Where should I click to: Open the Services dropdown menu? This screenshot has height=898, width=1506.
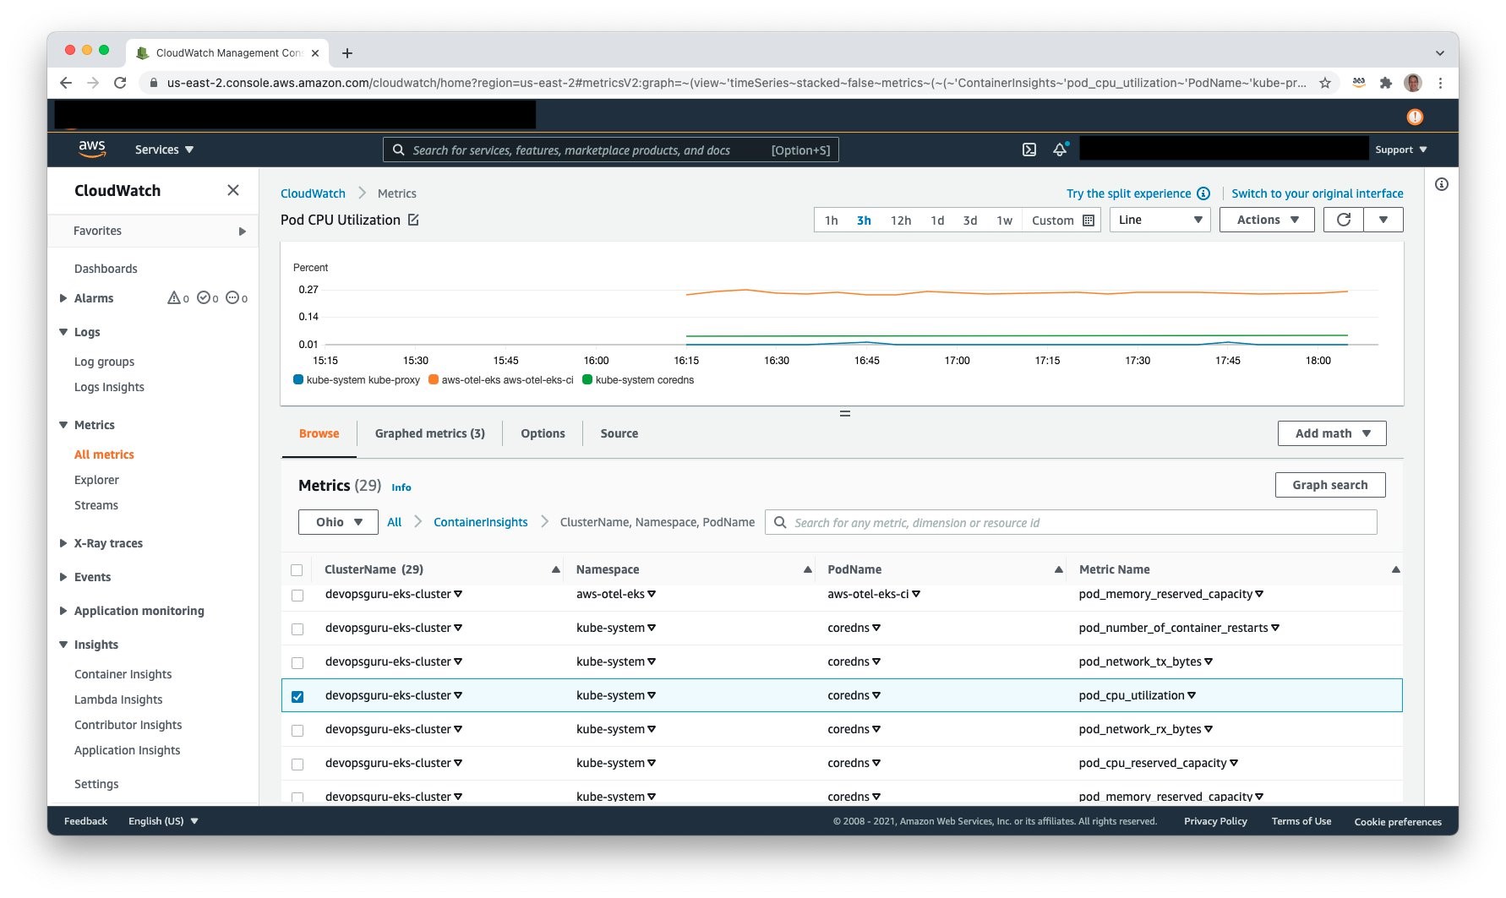[x=164, y=150]
